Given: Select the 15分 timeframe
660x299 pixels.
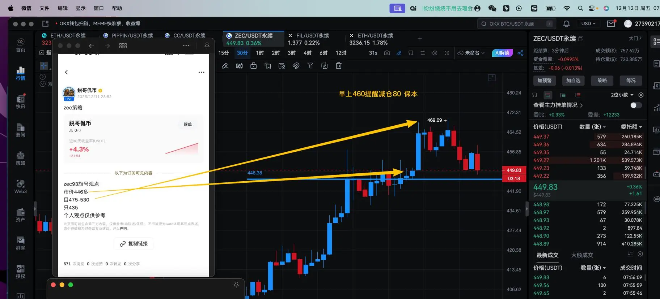Looking at the screenshot, I should pyautogui.click(x=224, y=53).
